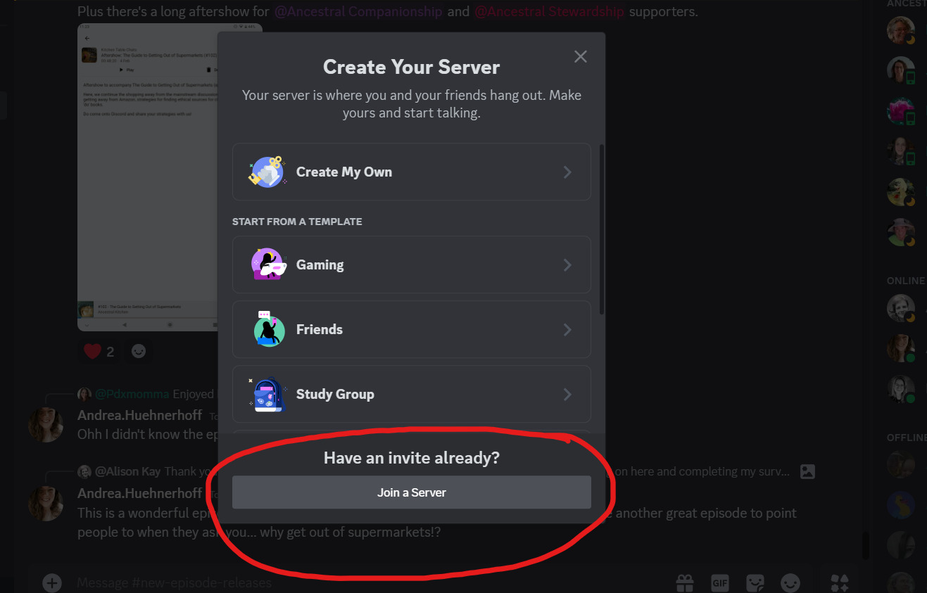Viewport: 927px width, 593px height.
Task: Open the sticker picker icon
Action: pyautogui.click(x=755, y=582)
